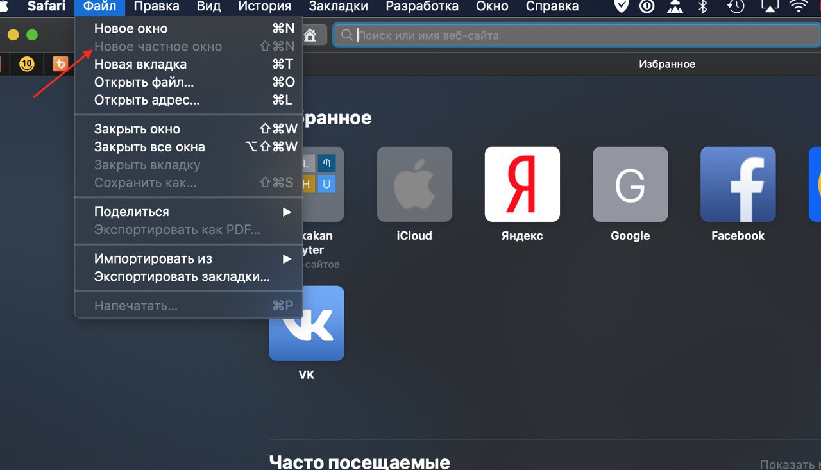
Task: Click the shield checkmark menu bar icon
Action: pyautogui.click(x=621, y=7)
